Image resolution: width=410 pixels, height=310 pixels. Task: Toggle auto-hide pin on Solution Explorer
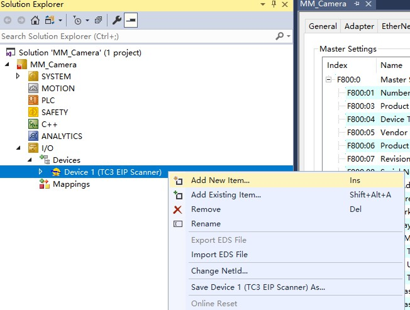click(x=274, y=4)
